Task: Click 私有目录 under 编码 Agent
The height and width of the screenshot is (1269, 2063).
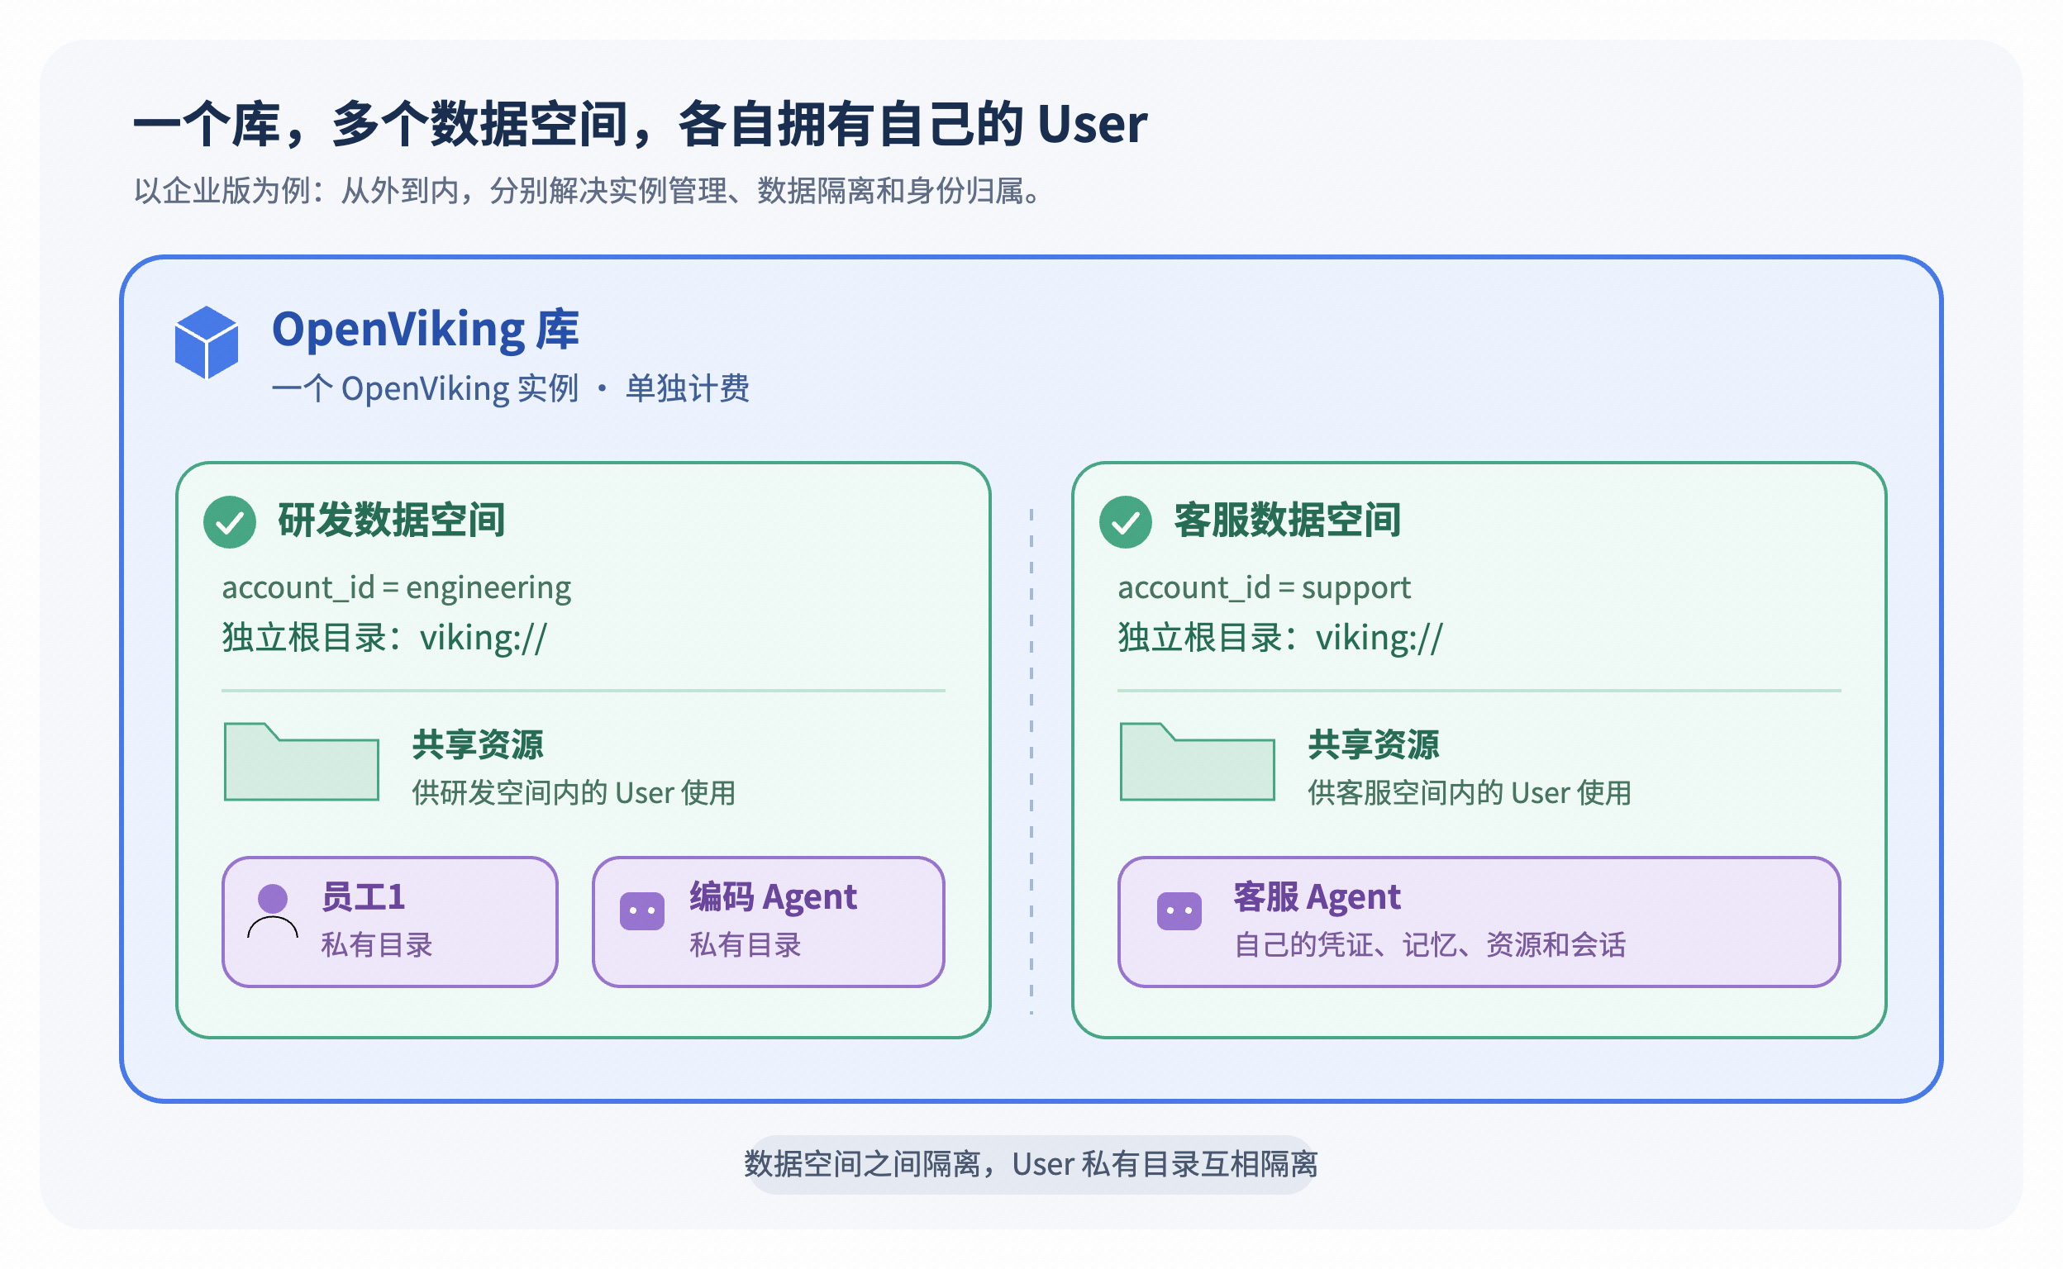Action: pos(746,945)
